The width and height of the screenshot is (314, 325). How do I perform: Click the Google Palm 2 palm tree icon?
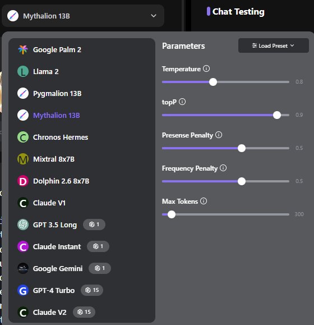coord(23,50)
